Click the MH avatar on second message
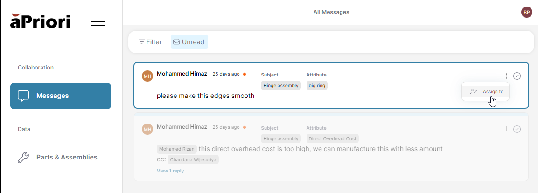Viewport: 538px width, 193px height. click(147, 129)
